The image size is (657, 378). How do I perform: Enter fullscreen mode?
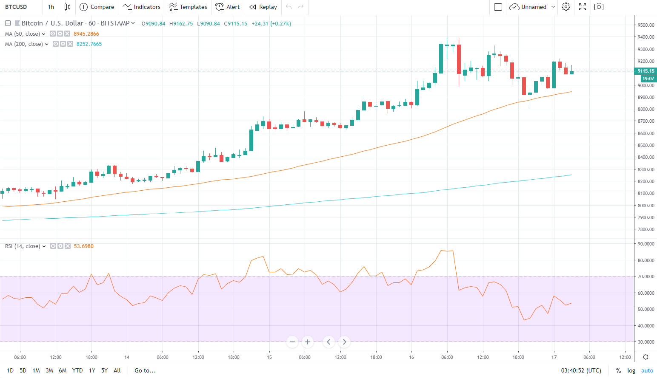(x=582, y=7)
